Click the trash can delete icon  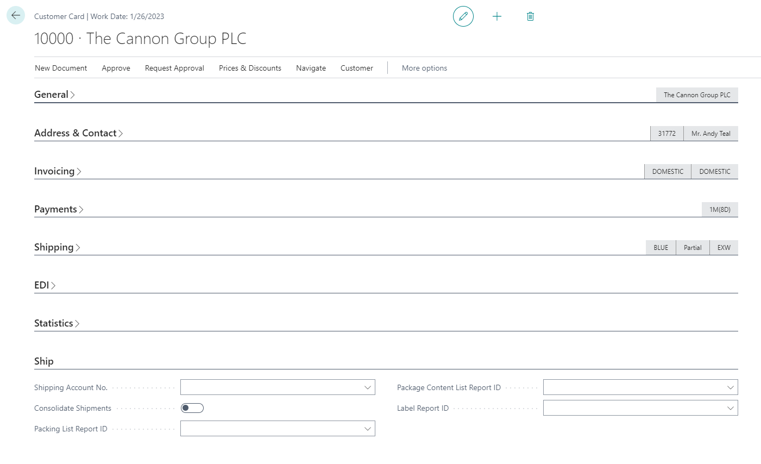coord(530,16)
